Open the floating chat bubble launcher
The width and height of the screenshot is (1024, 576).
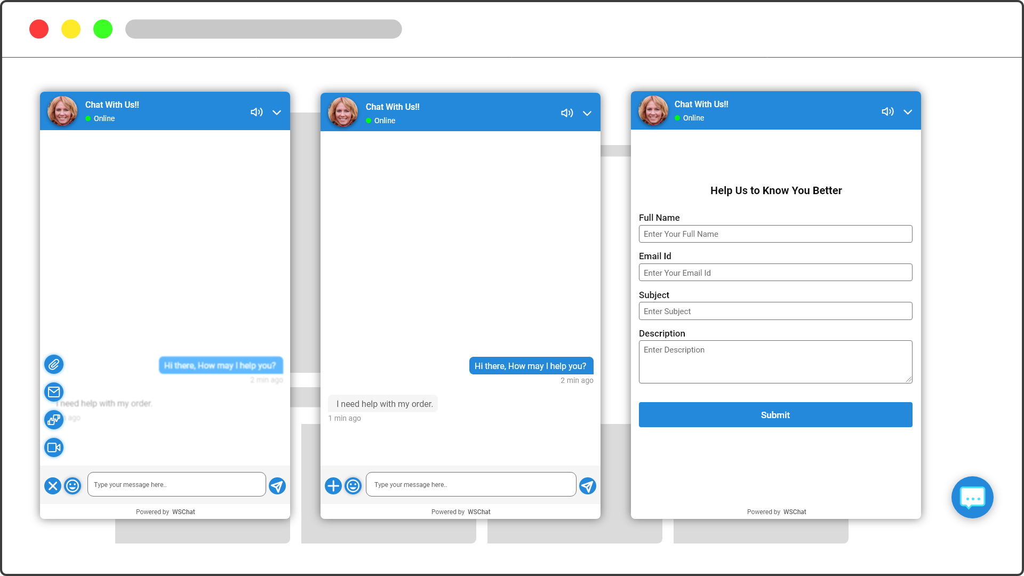pos(972,498)
